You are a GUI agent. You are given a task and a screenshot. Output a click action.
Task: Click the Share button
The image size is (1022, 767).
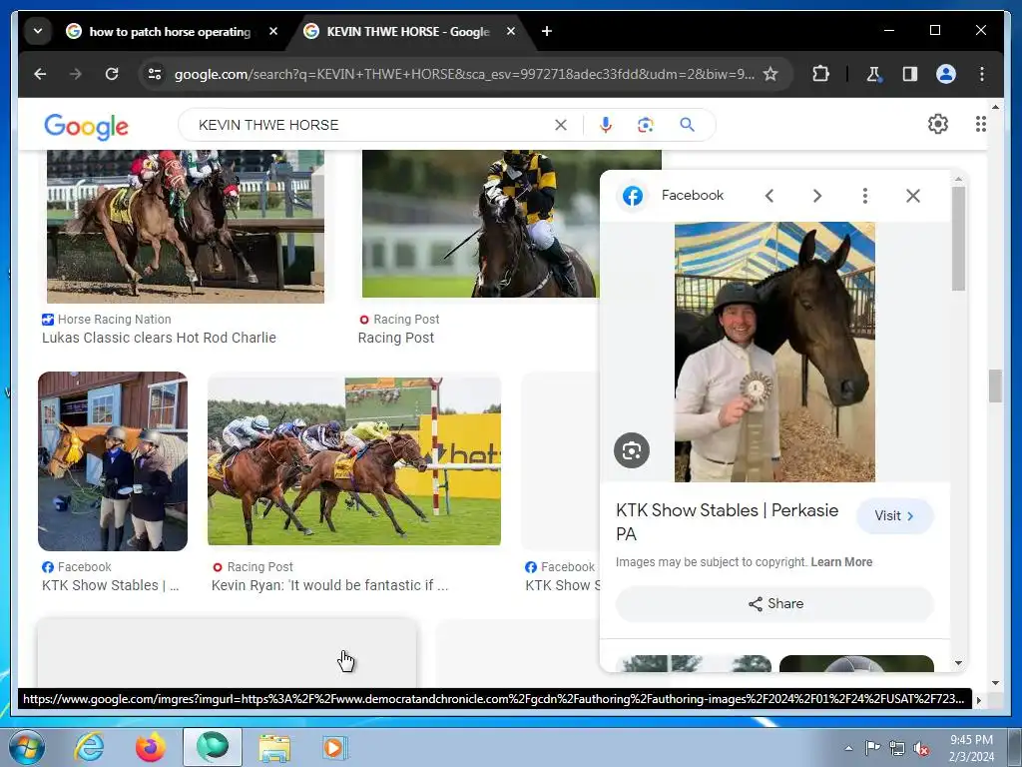774,604
